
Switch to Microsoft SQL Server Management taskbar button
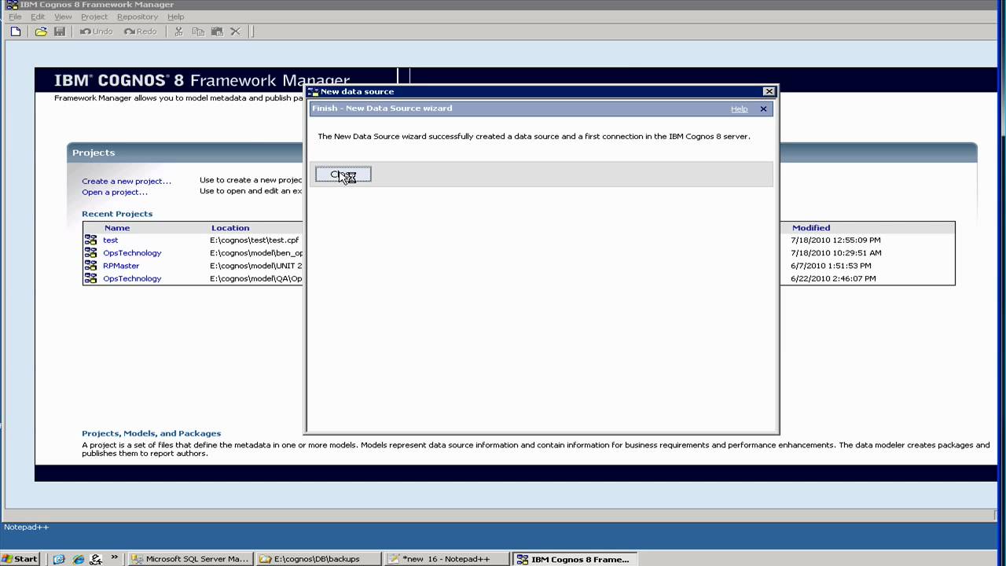[191, 559]
